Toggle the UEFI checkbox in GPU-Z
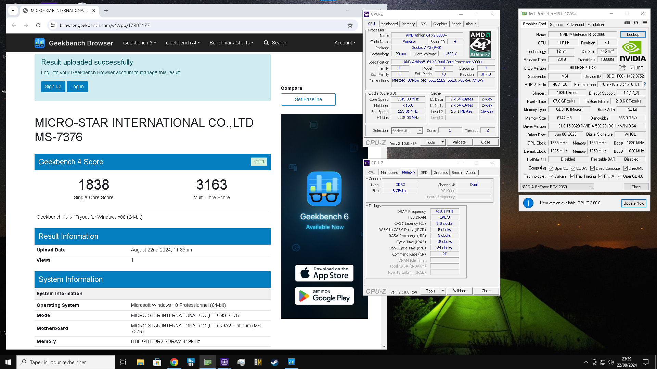The width and height of the screenshot is (657, 369). [632, 68]
